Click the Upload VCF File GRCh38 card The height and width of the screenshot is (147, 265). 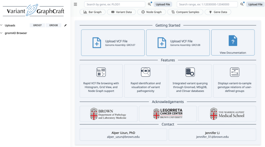pos(178,43)
